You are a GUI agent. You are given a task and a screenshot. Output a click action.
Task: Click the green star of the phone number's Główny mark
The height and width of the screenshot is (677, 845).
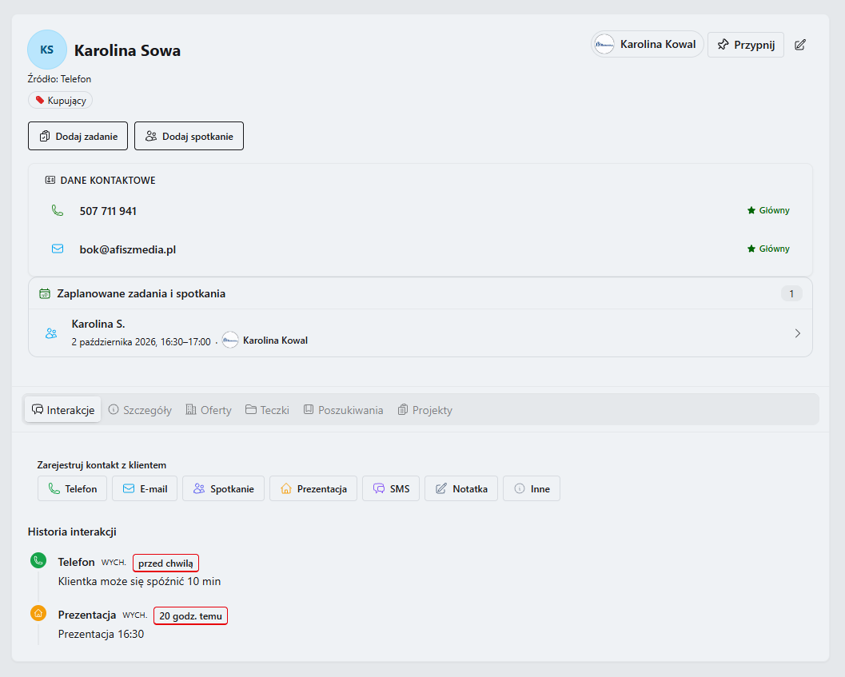(751, 210)
